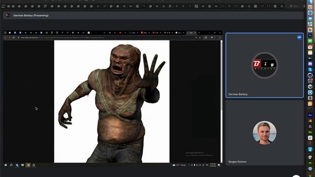This screenshot has height=177, width=315.
Task: Open Windows taskbar search in shared screen
Action: (x=11, y=165)
